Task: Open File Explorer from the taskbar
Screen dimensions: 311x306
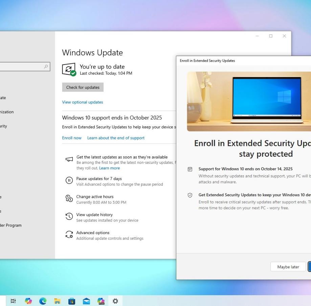Action: tap(57, 301)
